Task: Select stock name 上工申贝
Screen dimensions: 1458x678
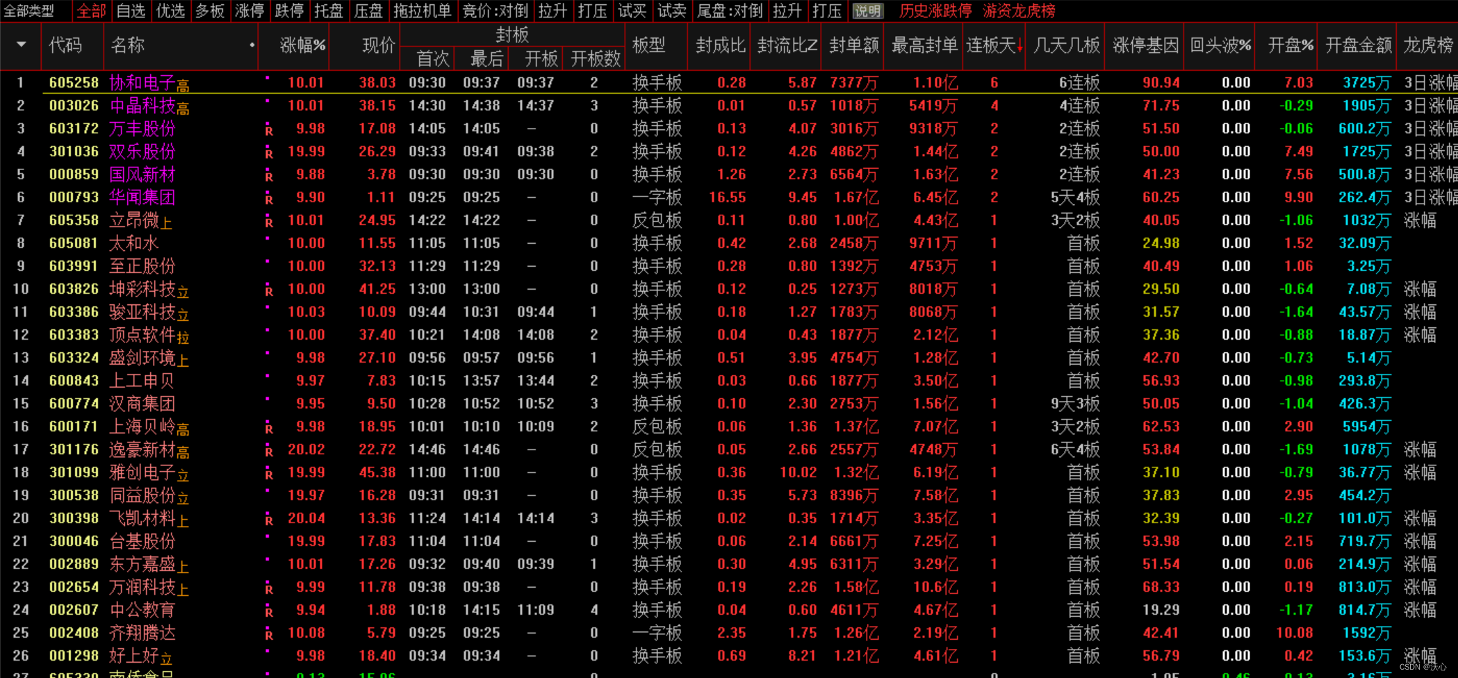Action: coord(142,381)
